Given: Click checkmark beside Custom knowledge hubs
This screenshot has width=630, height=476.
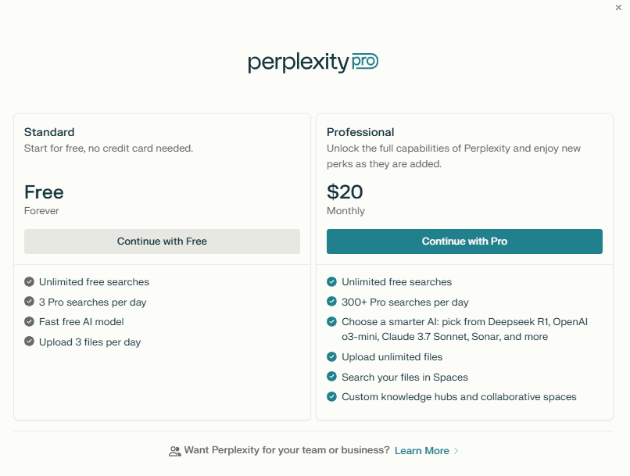Looking at the screenshot, I should [332, 397].
